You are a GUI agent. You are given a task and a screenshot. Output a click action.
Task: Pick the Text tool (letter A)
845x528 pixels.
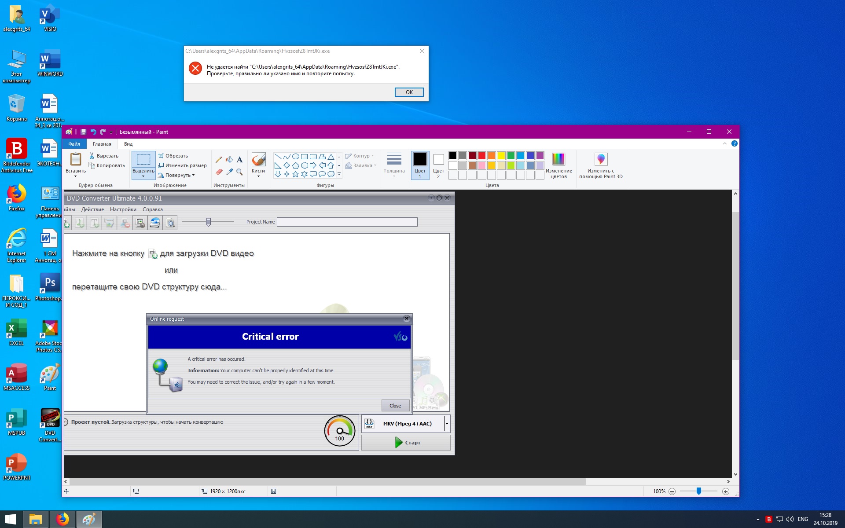coord(239,160)
